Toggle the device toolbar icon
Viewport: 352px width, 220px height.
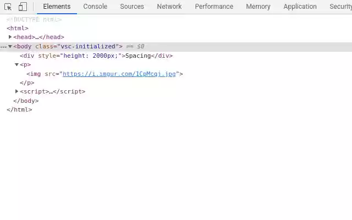(x=23, y=7)
